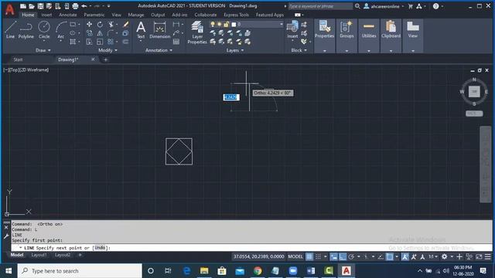Click the keyword search field
This screenshot has height=278, width=495.
click(x=320, y=6)
